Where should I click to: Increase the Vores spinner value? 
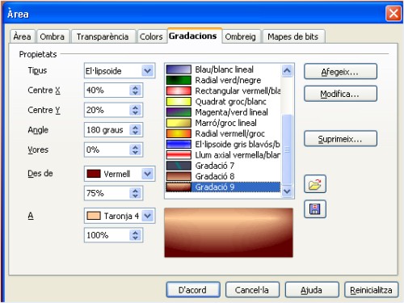(x=135, y=146)
